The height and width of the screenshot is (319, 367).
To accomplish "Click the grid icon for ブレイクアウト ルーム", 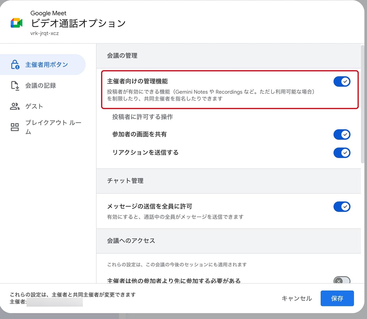I will [15, 127].
